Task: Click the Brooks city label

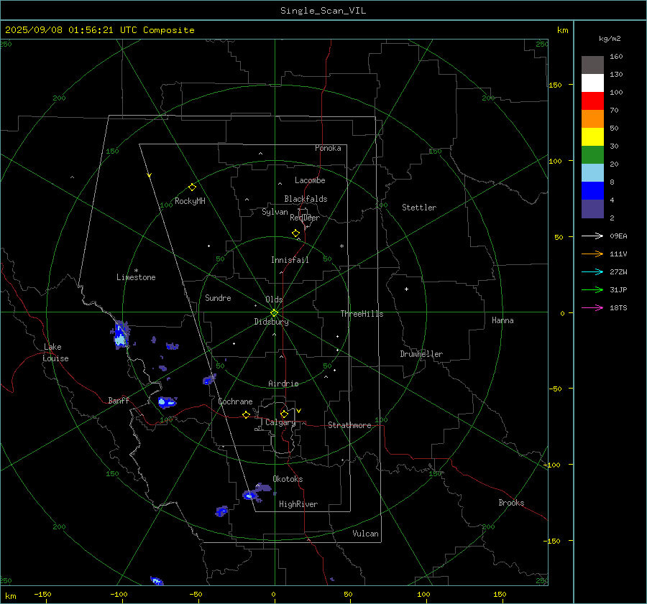Action: pyautogui.click(x=511, y=503)
